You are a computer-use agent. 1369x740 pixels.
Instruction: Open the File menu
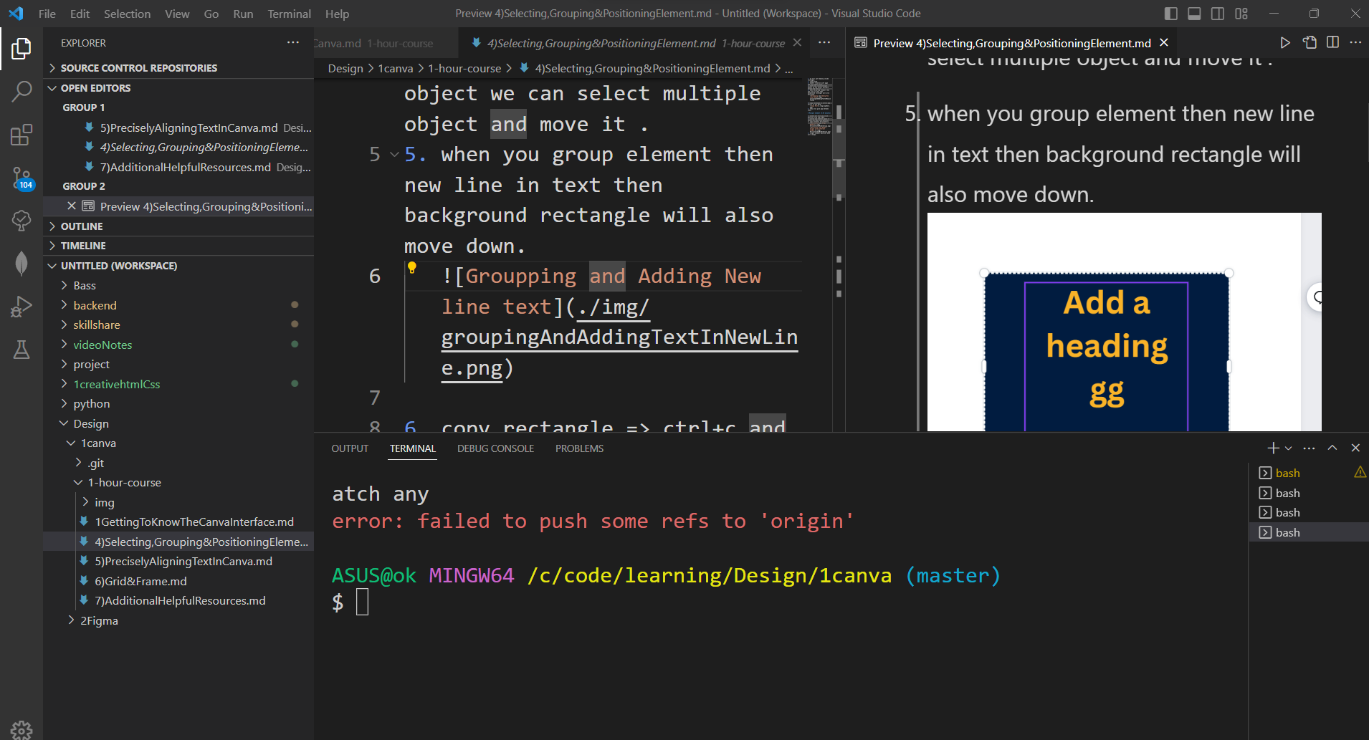tap(47, 14)
